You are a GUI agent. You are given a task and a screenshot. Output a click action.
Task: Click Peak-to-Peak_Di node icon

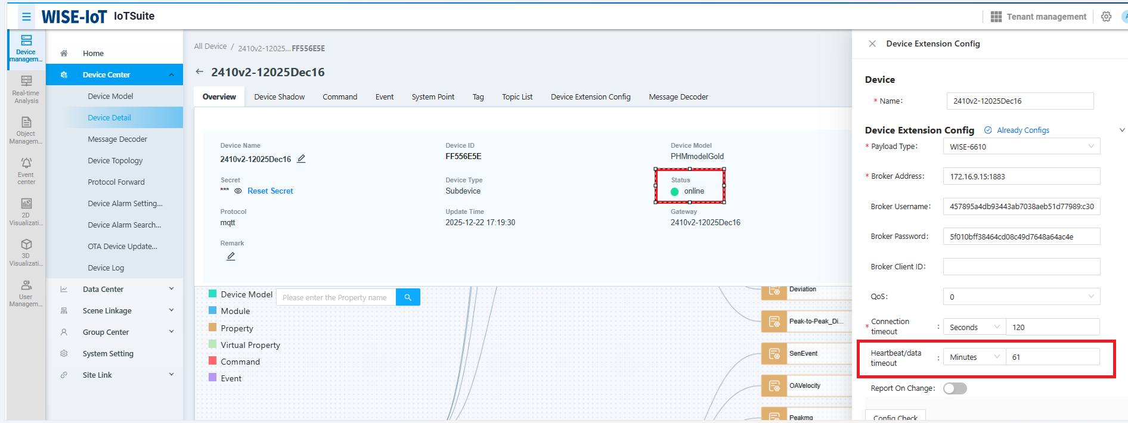click(x=774, y=321)
